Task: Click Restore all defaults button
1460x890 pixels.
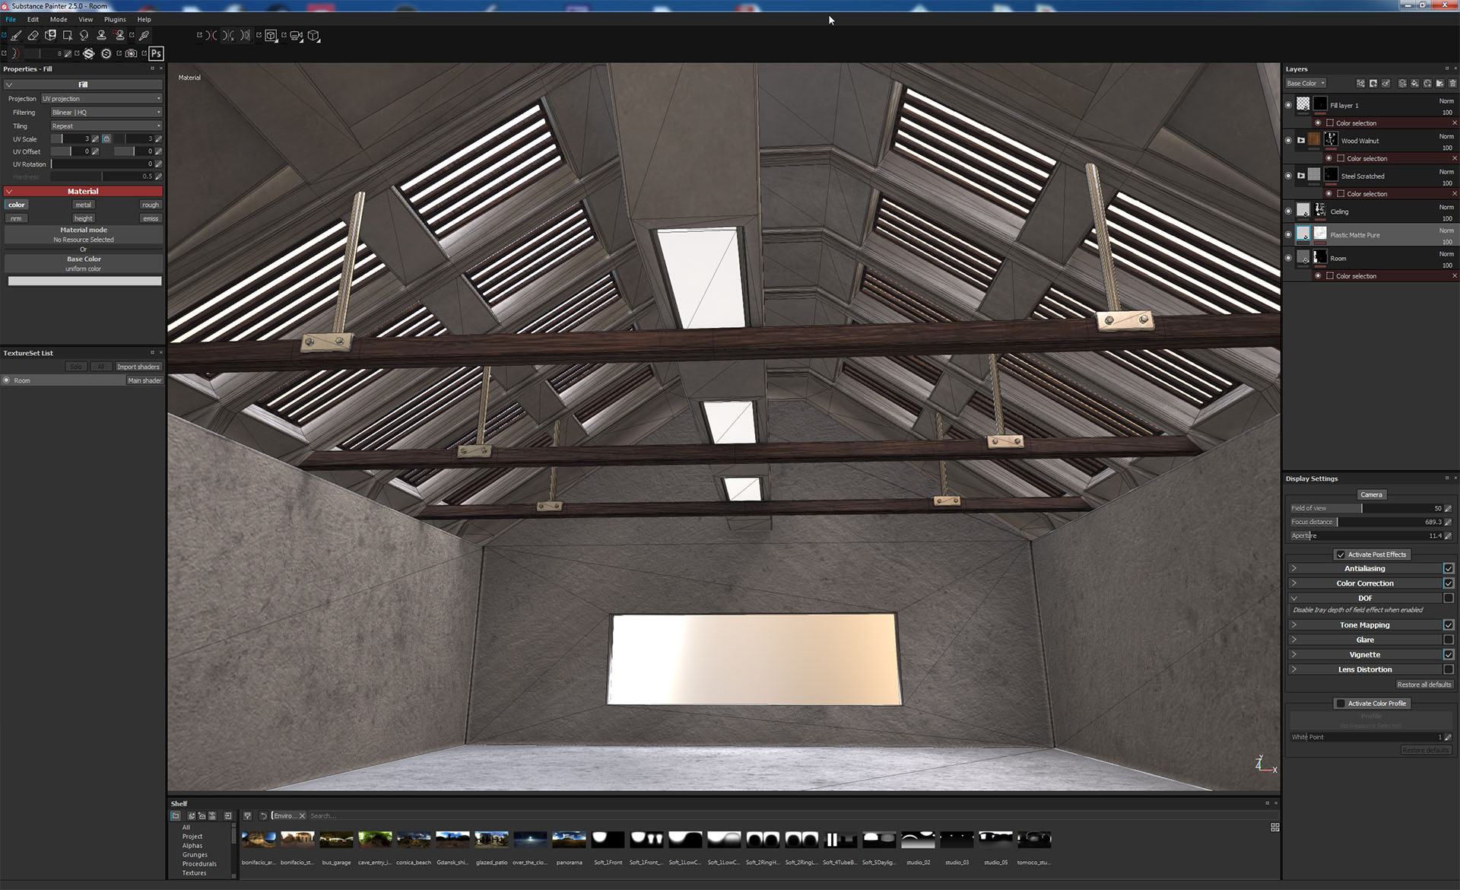Action: [x=1423, y=685]
